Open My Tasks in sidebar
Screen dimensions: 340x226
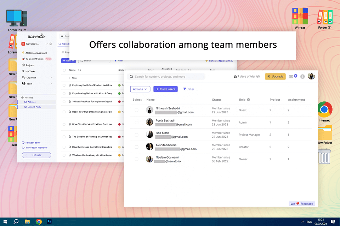click(x=29, y=71)
